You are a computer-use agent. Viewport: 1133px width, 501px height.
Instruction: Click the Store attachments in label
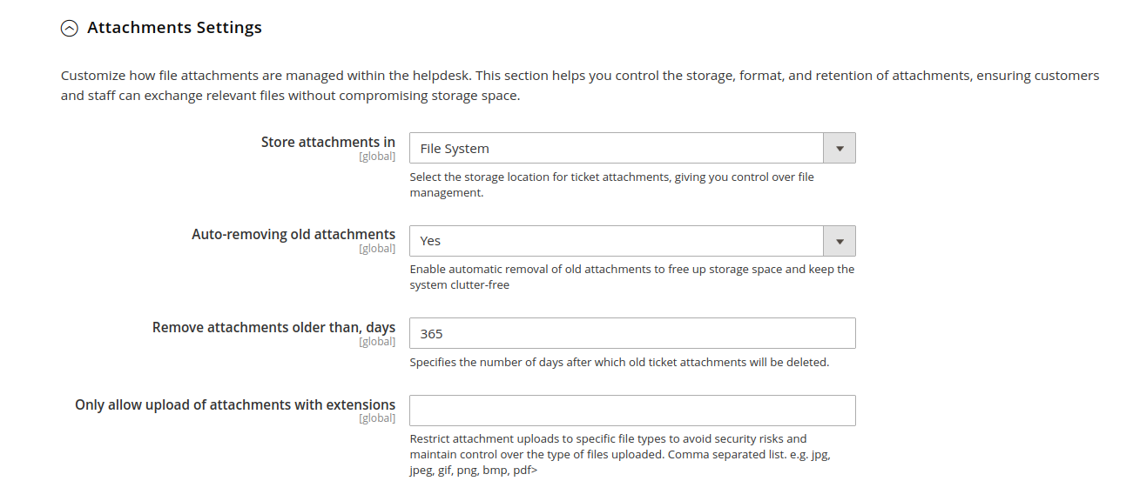(x=327, y=142)
